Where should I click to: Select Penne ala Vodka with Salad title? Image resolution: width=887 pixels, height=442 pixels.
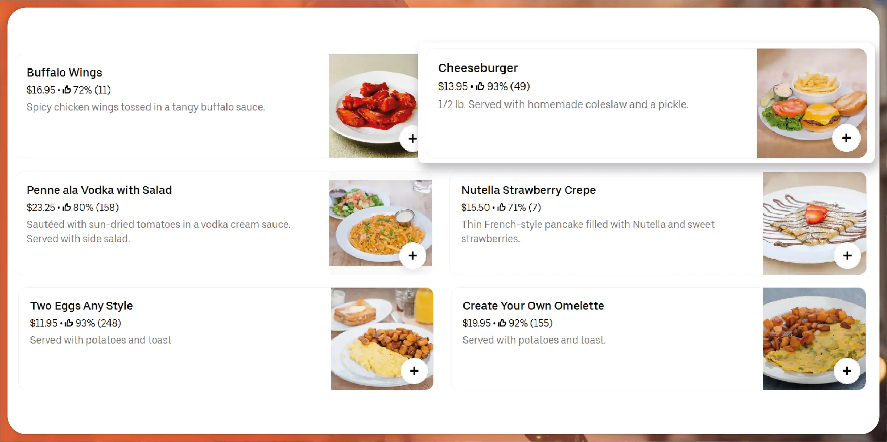tap(99, 190)
